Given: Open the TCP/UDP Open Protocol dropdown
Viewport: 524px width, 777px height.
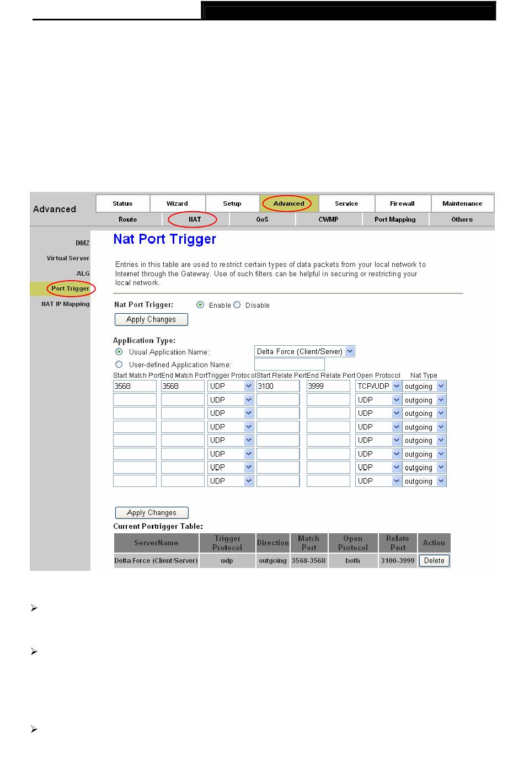Looking at the screenshot, I should [396, 387].
